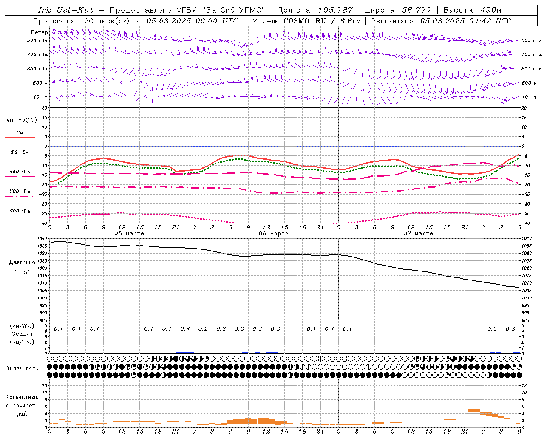
Task: Click the 'Давление' pressure panel label
Action: point(22,263)
